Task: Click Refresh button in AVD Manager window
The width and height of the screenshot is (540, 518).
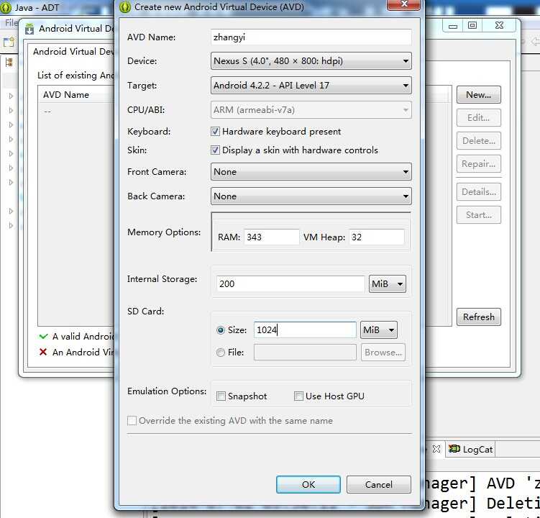Action: tap(478, 317)
